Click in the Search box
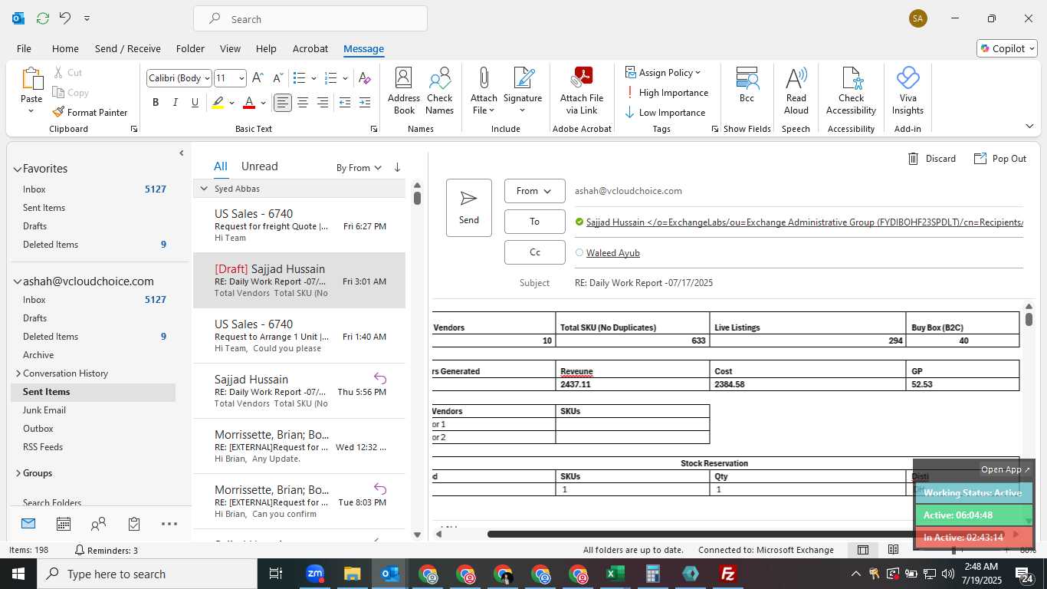1047x589 pixels. [310, 18]
